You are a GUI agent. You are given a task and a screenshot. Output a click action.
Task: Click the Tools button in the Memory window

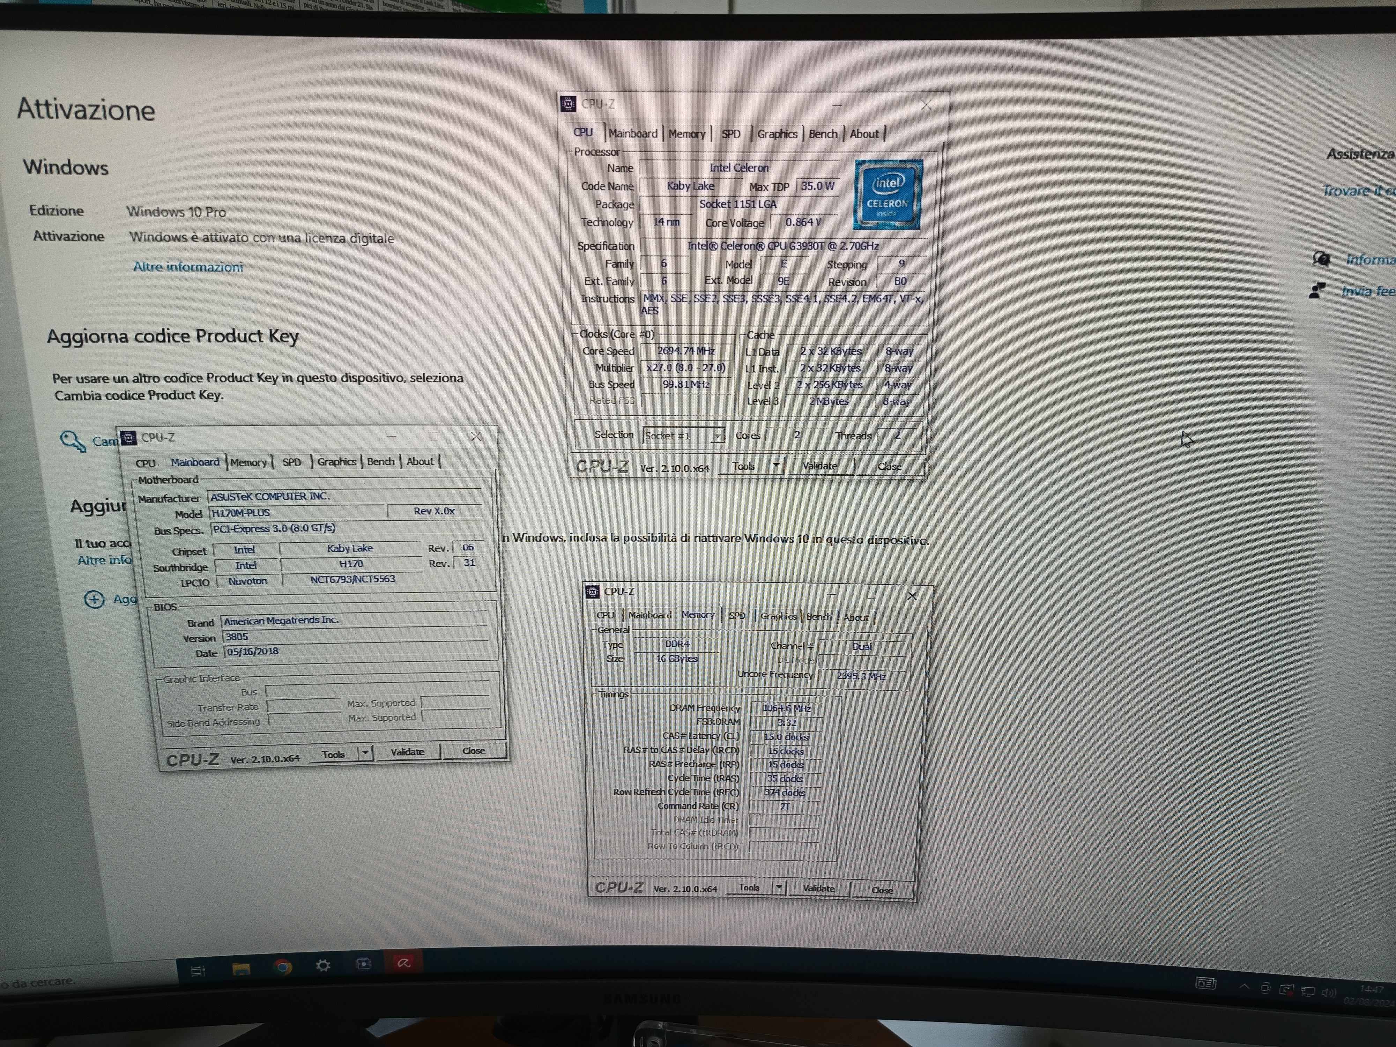point(749,887)
